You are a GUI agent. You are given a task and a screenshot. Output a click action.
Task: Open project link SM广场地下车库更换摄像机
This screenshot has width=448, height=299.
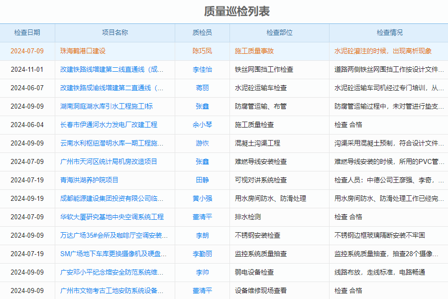click(113, 254)
